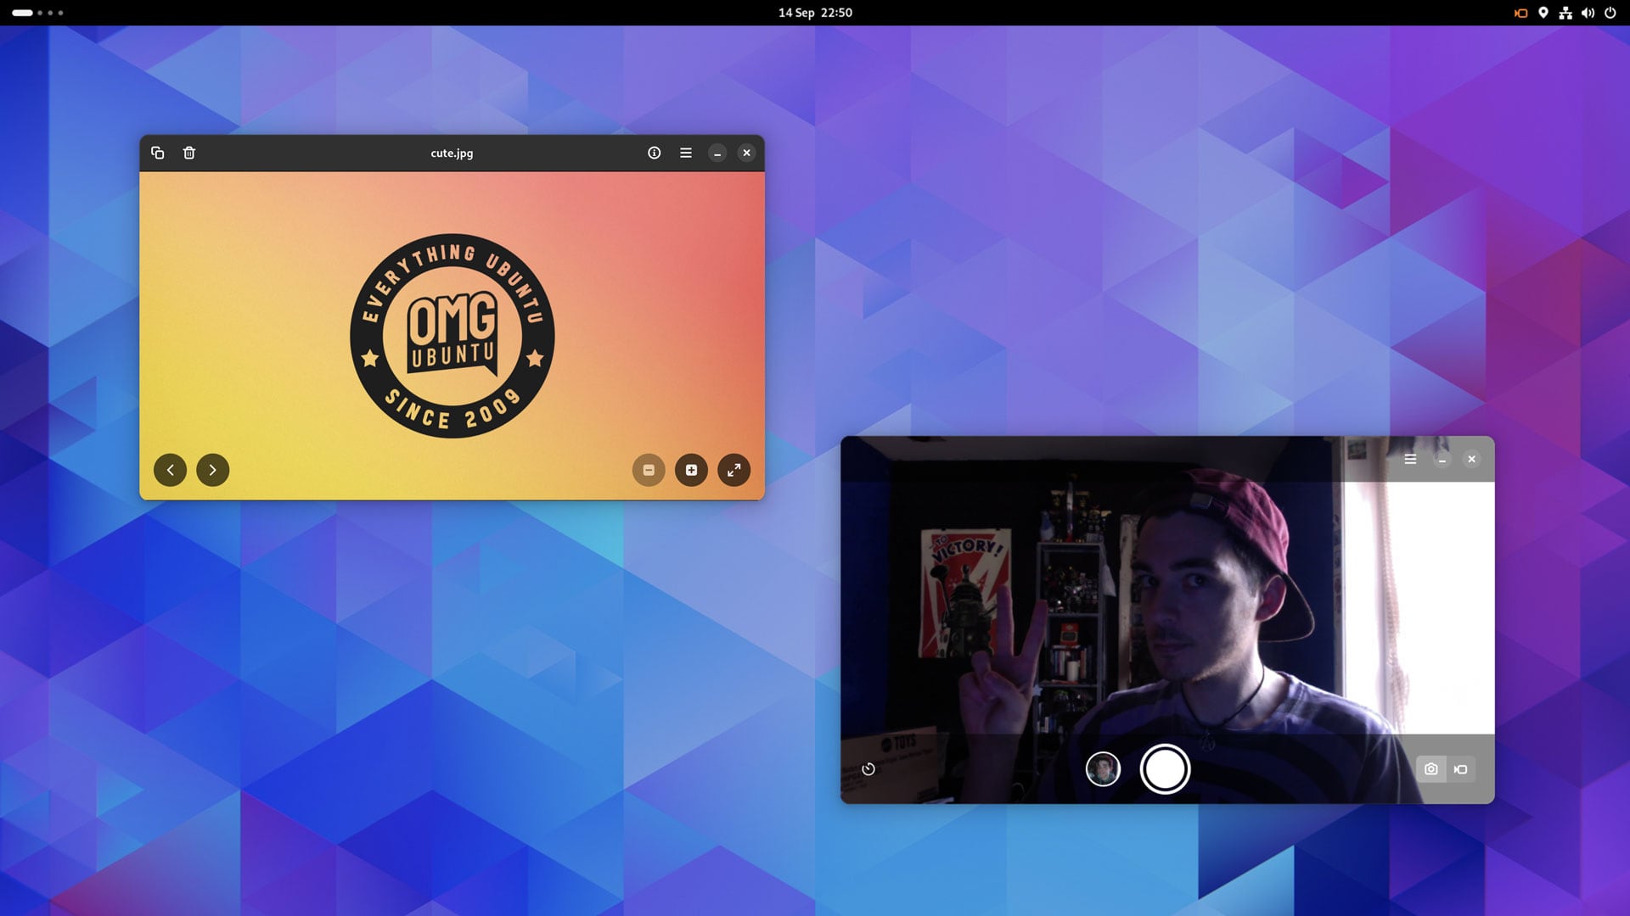1630x916 pixels.
Task: Click the disabled zoom-out minus icon
Action: [649, 470]
